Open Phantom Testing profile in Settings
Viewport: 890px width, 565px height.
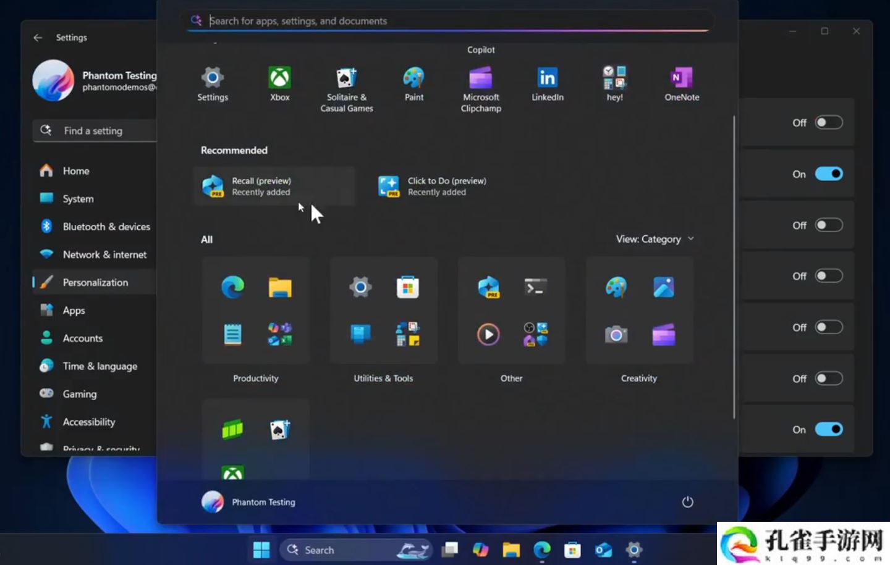click(94, 80)
